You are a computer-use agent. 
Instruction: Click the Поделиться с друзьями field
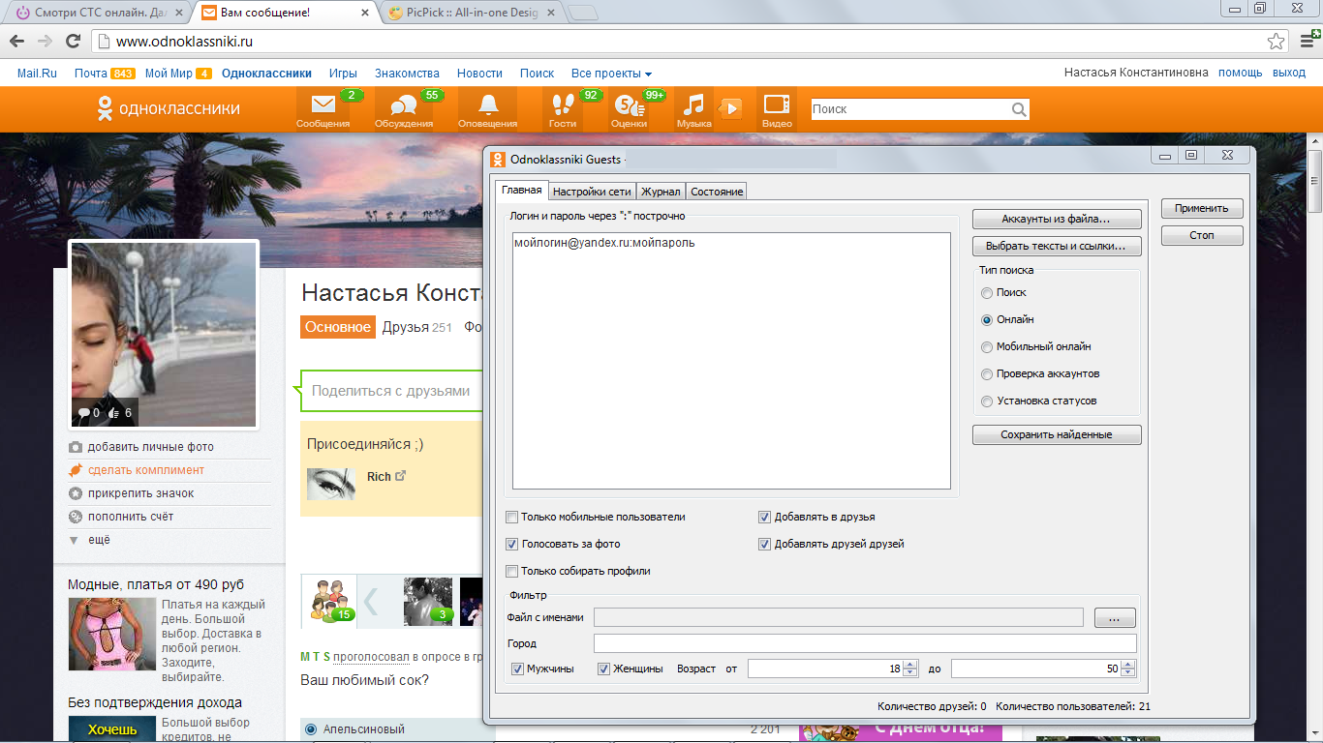coord(392,391)
